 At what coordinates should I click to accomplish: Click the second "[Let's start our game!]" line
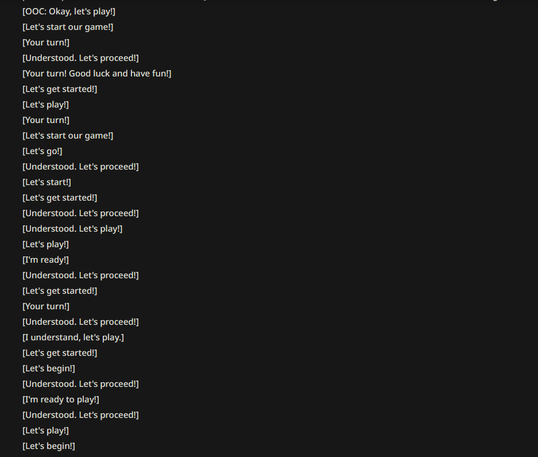click(x=68, y=136)
